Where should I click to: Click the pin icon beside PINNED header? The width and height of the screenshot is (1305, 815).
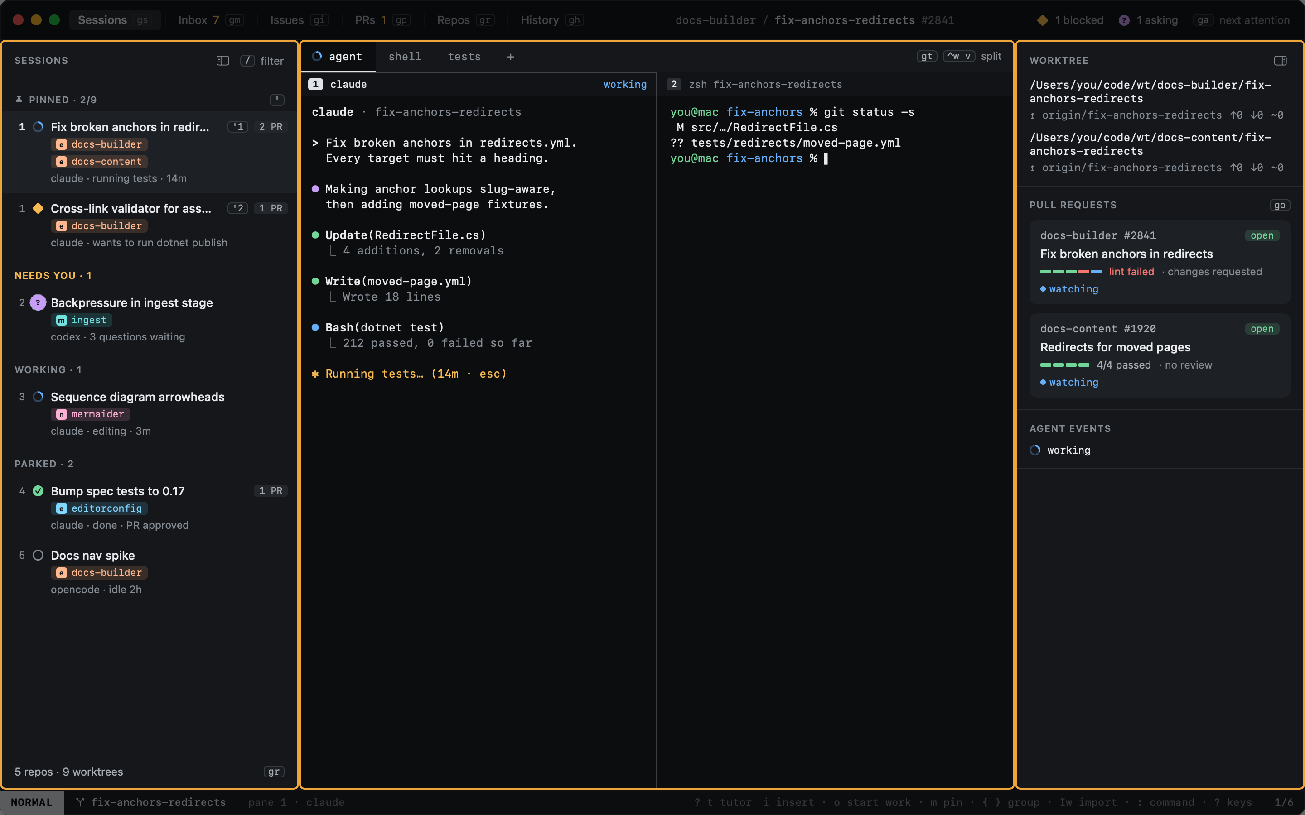click(19, 100)
